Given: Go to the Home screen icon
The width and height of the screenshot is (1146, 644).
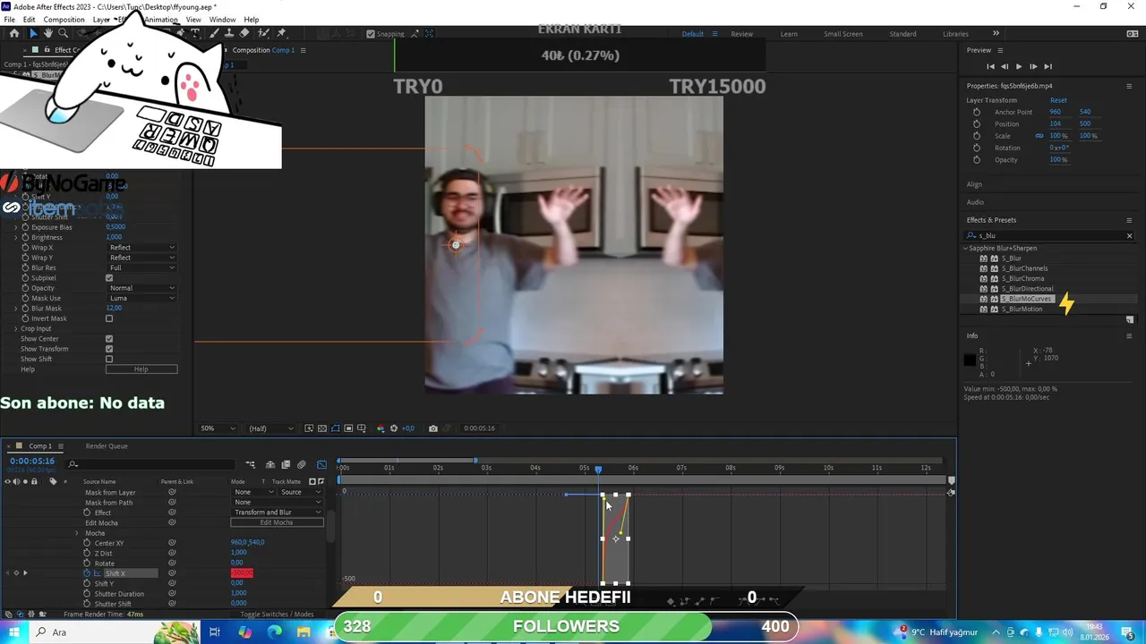Looking at the screenshot, I should pyautogui.click(x=13, y=33).
